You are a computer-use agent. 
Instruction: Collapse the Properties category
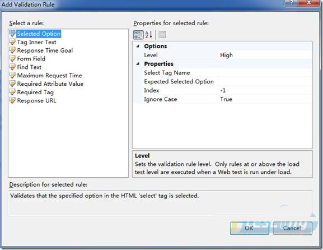tap(138, 64)
